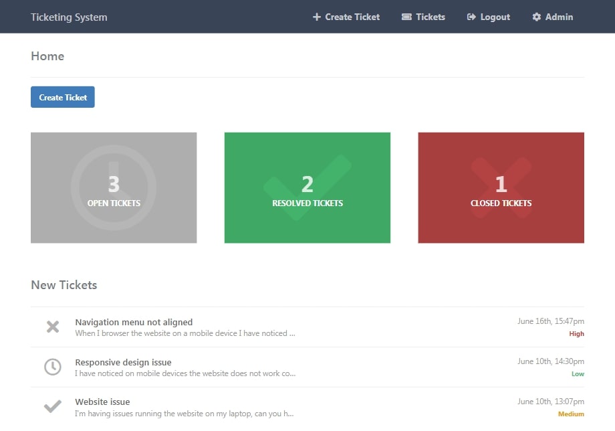Click the logout arrow icon
Screen dimensions: 615x431
471,17
